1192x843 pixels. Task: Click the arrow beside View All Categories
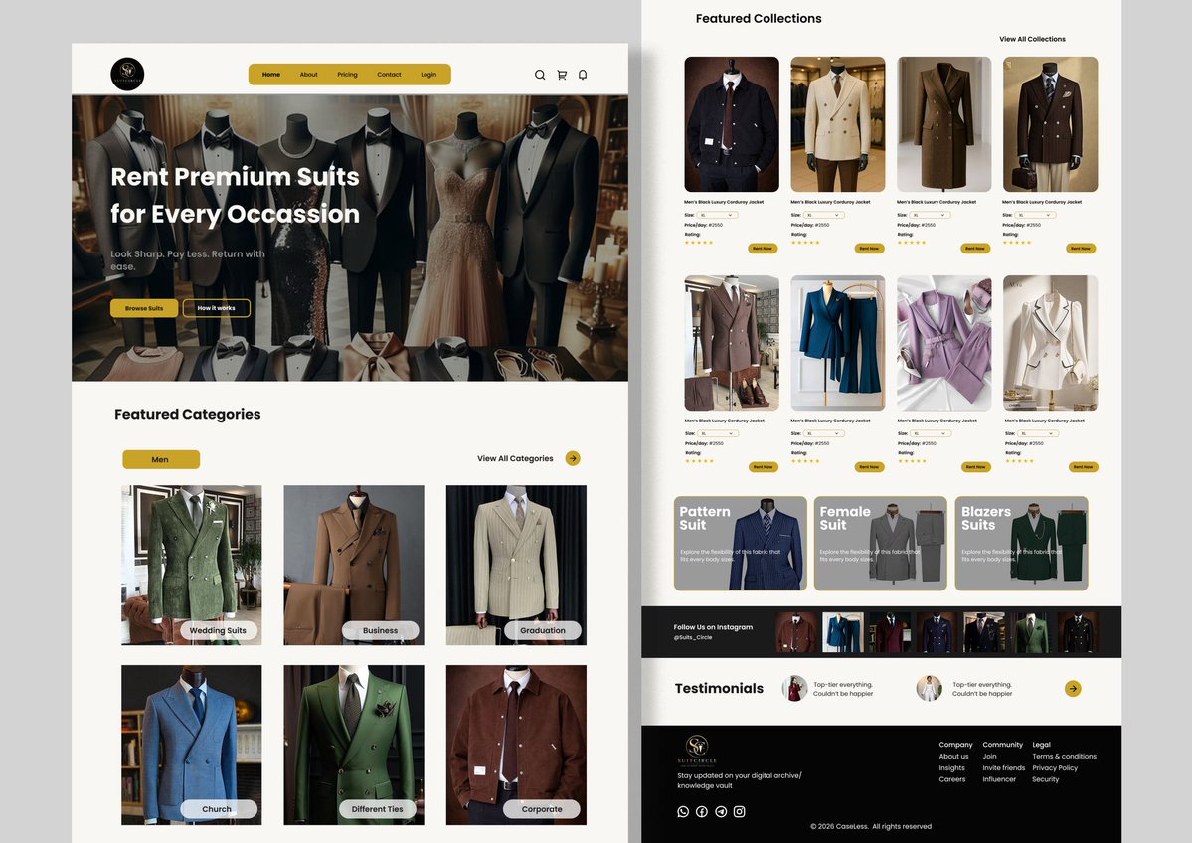coord(573,458)
